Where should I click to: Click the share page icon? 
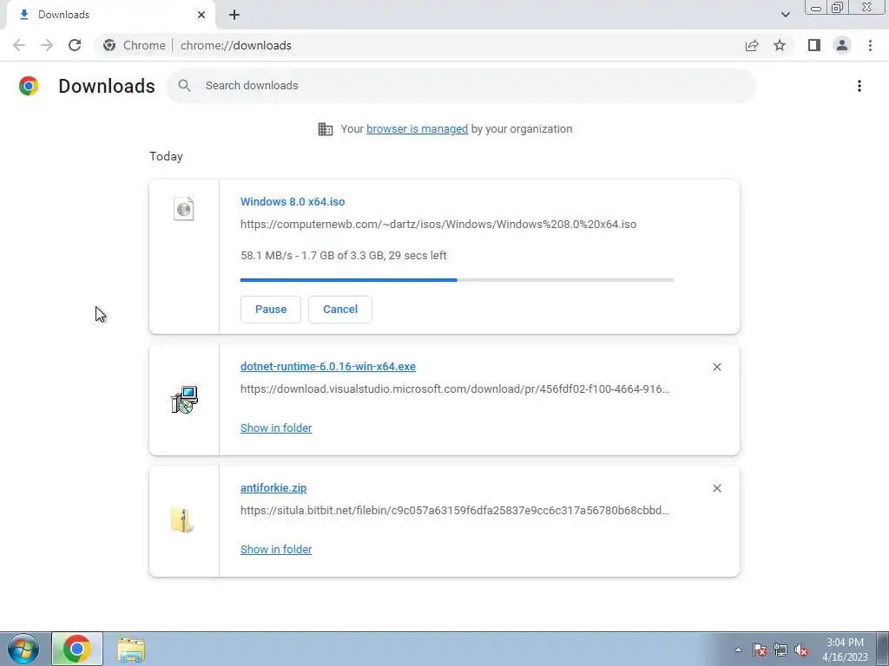[x=752, y=45]
